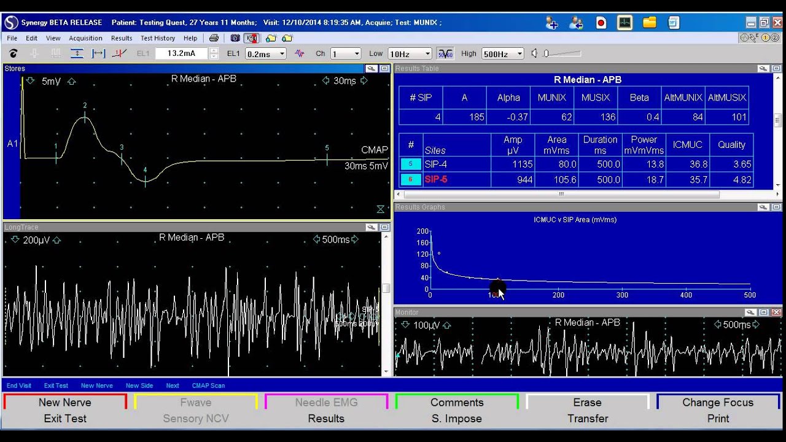Click the hourglass icon at the bottom of the Stores panel

click(380, 209)
